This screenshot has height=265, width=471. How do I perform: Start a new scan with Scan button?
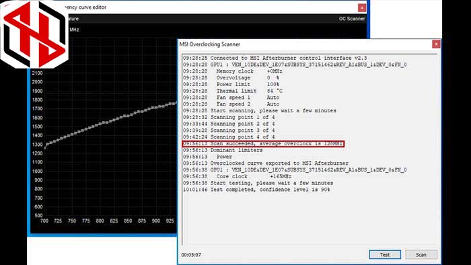421,254
